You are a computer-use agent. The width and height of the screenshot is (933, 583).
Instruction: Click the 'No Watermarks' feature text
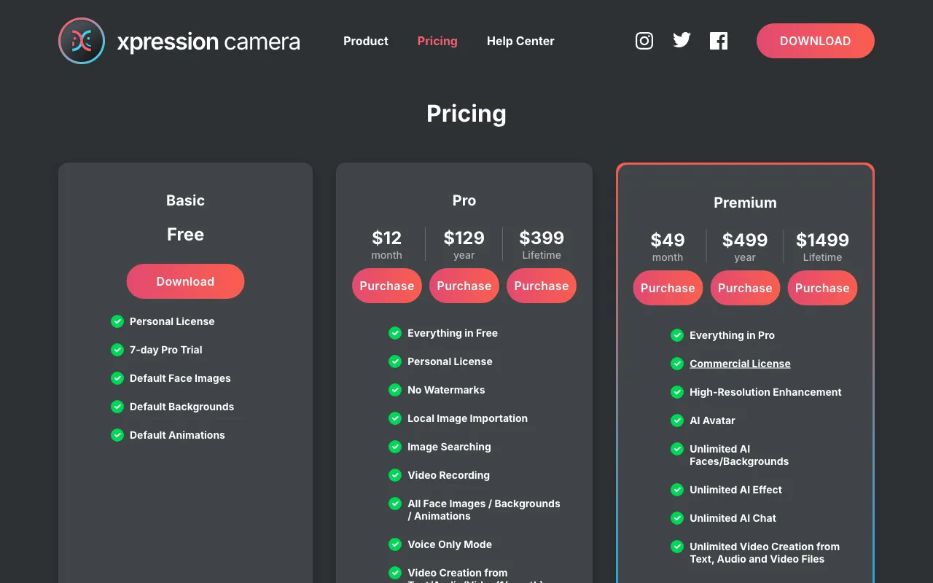point(446,390)
